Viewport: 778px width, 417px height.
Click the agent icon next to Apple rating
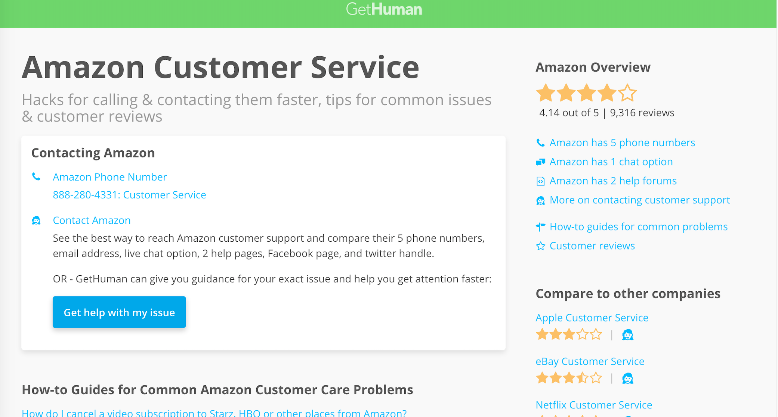pyautogui.click(x=627, y=335)
